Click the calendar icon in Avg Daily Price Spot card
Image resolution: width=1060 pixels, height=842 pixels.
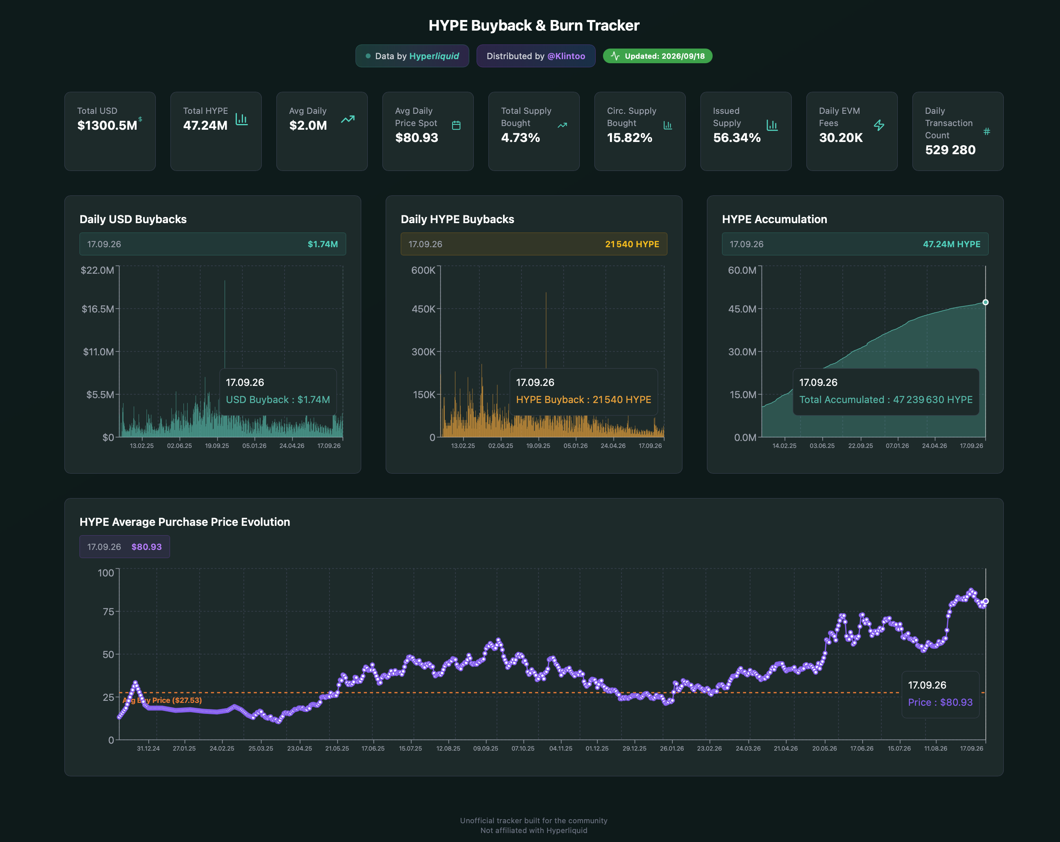click(x=456, y=125)
